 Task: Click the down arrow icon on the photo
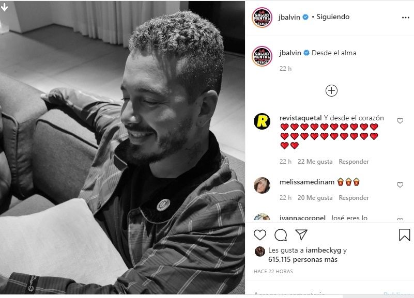click(4, 7)
